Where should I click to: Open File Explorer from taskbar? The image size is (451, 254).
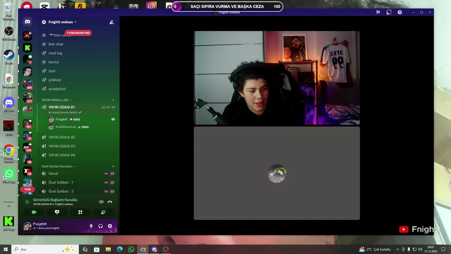[108, 249]
